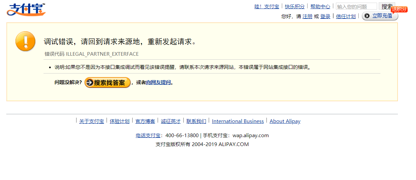Click the 立即充值 recharge button
The image size is (416, 180).
tap(380, 16)
